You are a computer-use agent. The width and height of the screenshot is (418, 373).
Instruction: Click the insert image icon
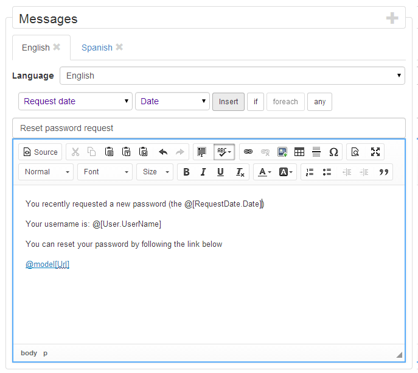coord(282,152)
